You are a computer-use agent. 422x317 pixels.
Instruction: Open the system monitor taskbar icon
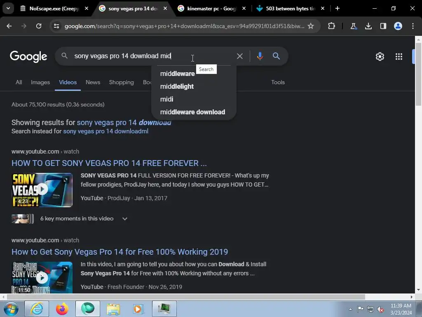click(164, 309)
